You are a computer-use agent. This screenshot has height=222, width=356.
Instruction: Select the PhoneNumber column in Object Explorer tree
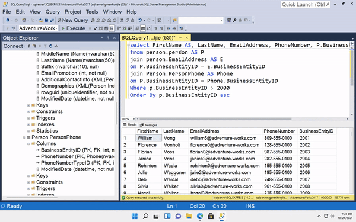pos(77,156)
